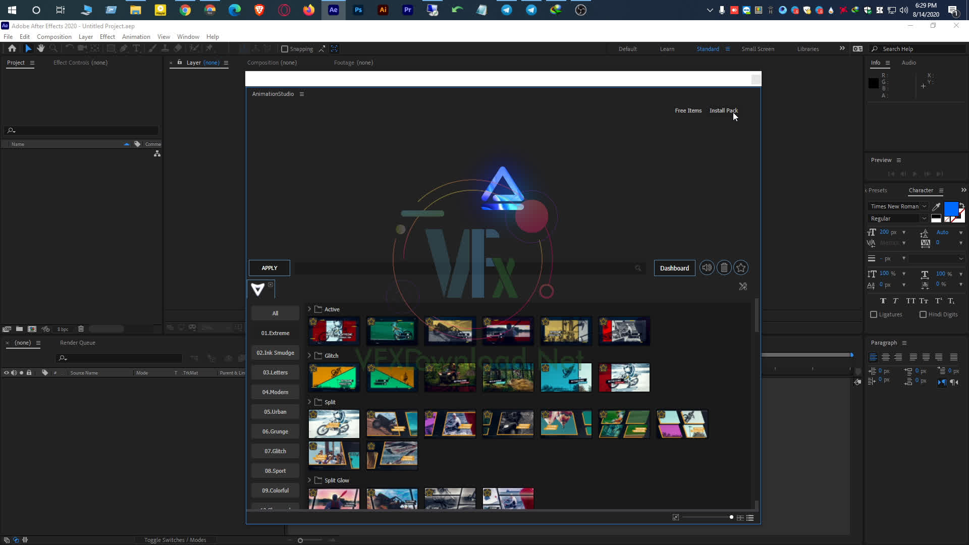
Task: Click the Home tool icon
Action: (12, 48)
